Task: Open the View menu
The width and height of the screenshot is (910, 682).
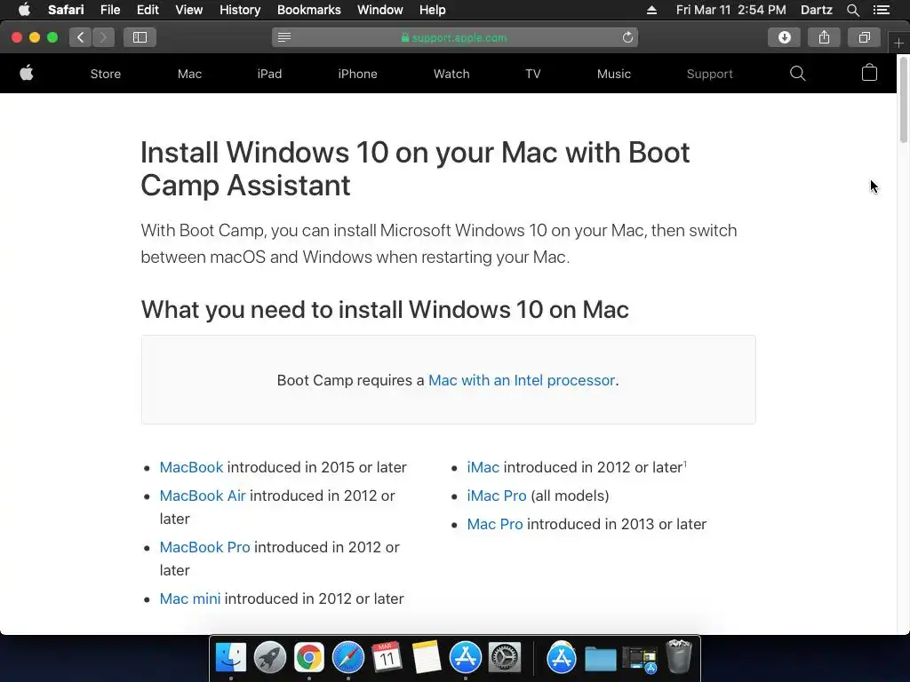Action: (188, 10)
